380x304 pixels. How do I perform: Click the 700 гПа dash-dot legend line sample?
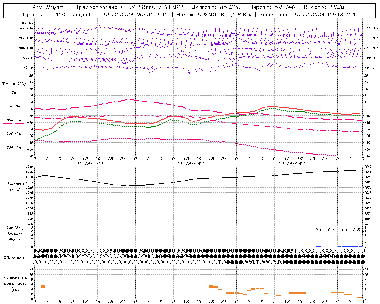pos(13,137)
